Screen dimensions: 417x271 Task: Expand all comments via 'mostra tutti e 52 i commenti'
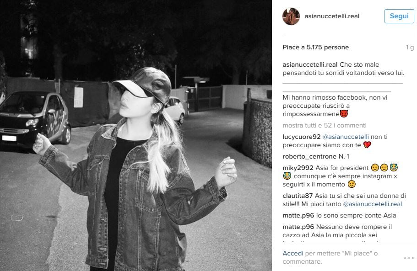pyautogui.click(x=325, y=125)
